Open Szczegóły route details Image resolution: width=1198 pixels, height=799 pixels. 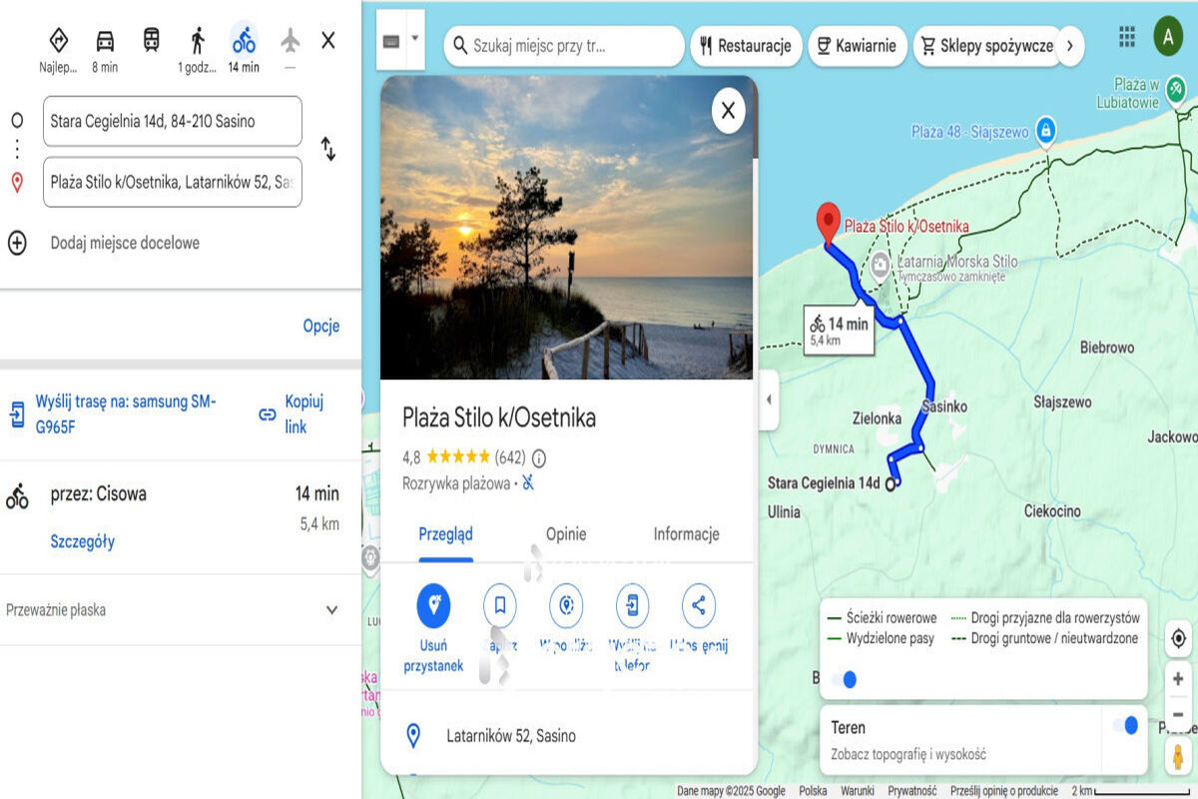coord(83,541)
